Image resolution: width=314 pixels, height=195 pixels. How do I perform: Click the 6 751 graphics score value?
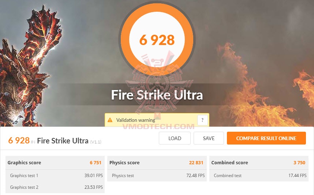(96, 162)
